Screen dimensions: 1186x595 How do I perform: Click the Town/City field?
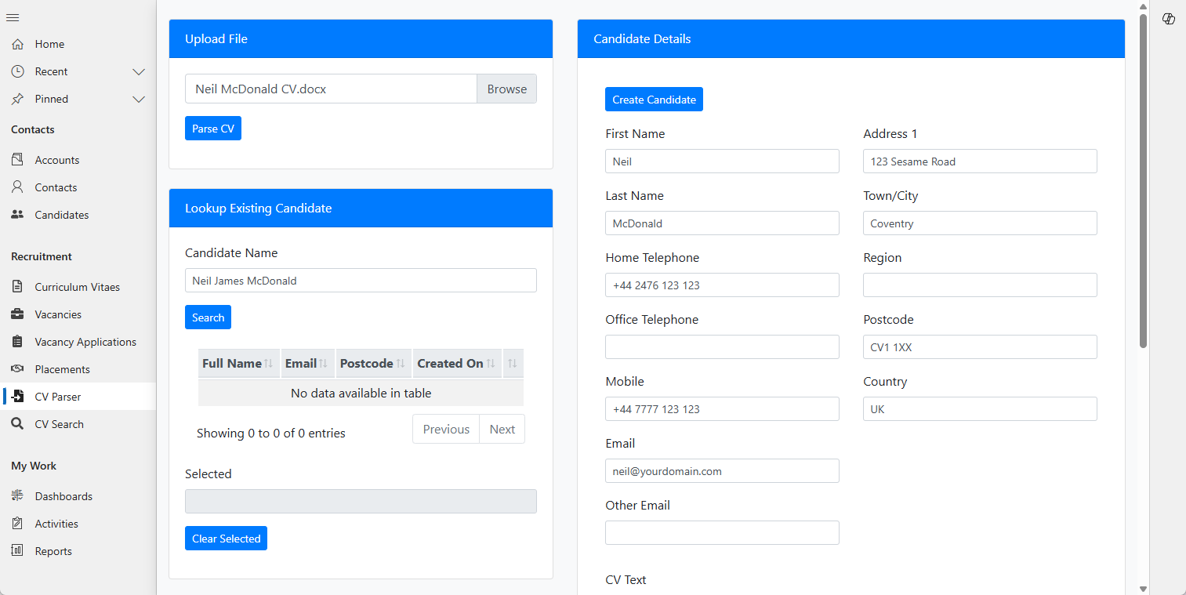(x=980, y=223)
